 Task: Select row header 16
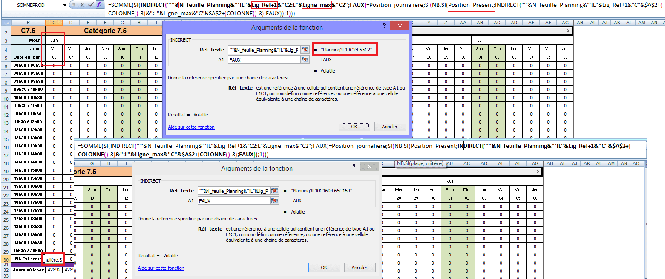pyautogui.click(x=6, y=146)
